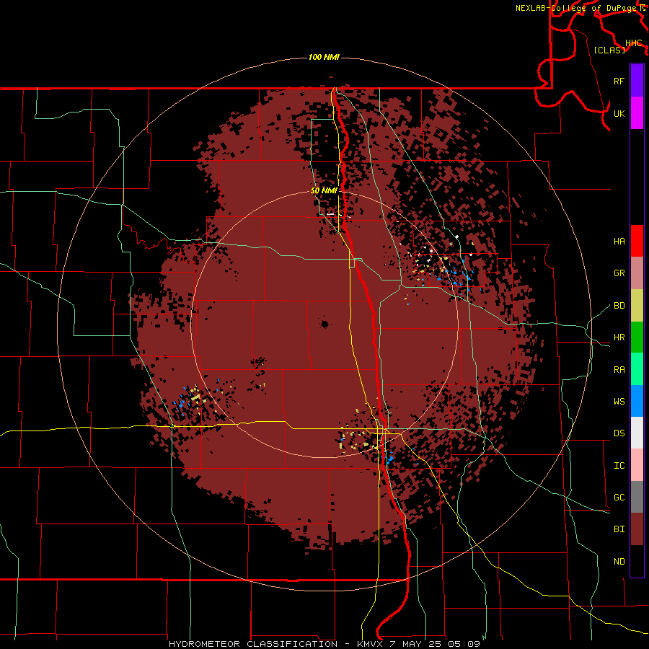Screen dimensions: 649x649
Task: Click the "100 NMI" range ring label
Action: pos(324,57)
